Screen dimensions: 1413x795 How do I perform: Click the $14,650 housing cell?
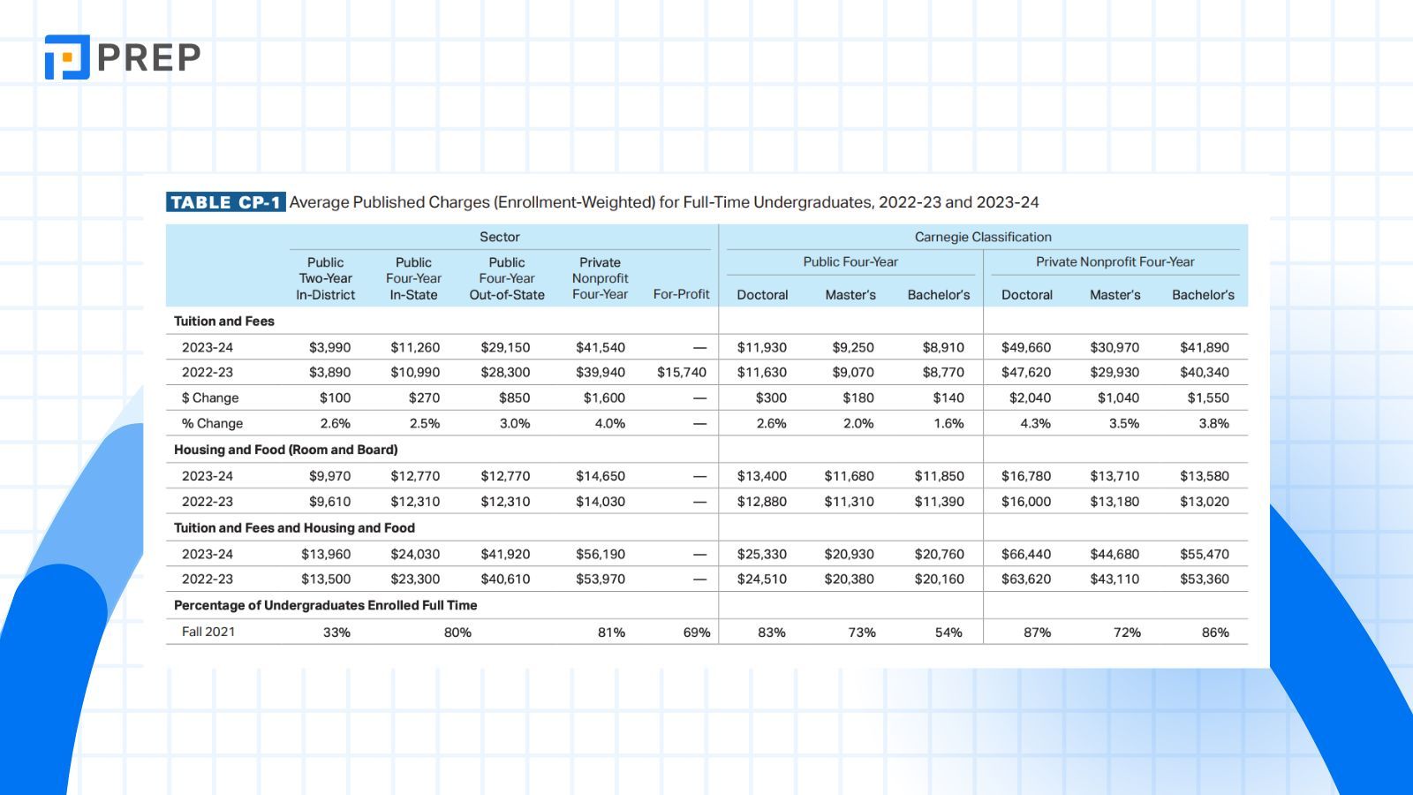tap(601, 475)
